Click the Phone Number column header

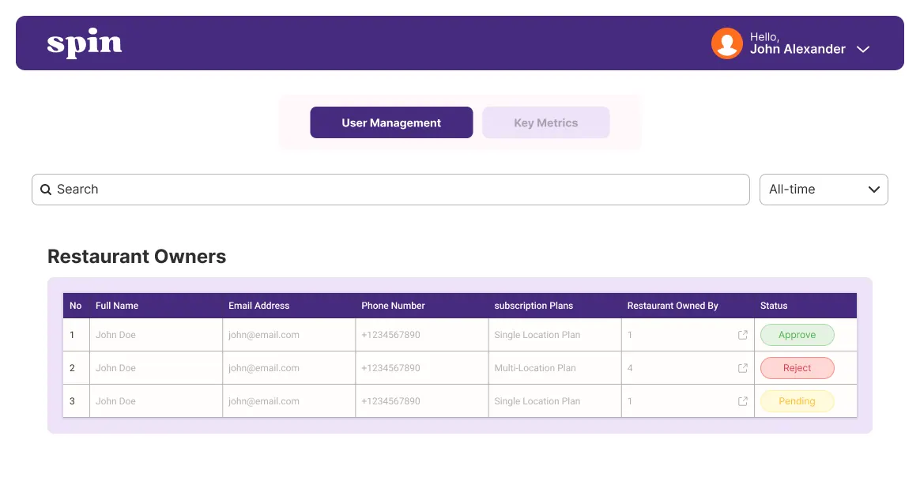point(393,306)
